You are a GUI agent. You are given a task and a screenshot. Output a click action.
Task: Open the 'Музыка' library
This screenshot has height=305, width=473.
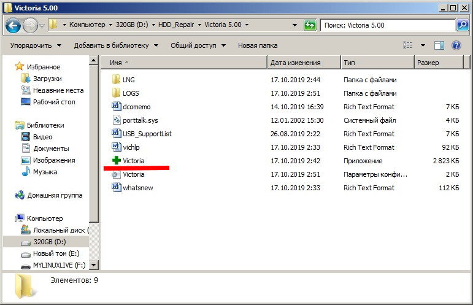pos(45,172)
